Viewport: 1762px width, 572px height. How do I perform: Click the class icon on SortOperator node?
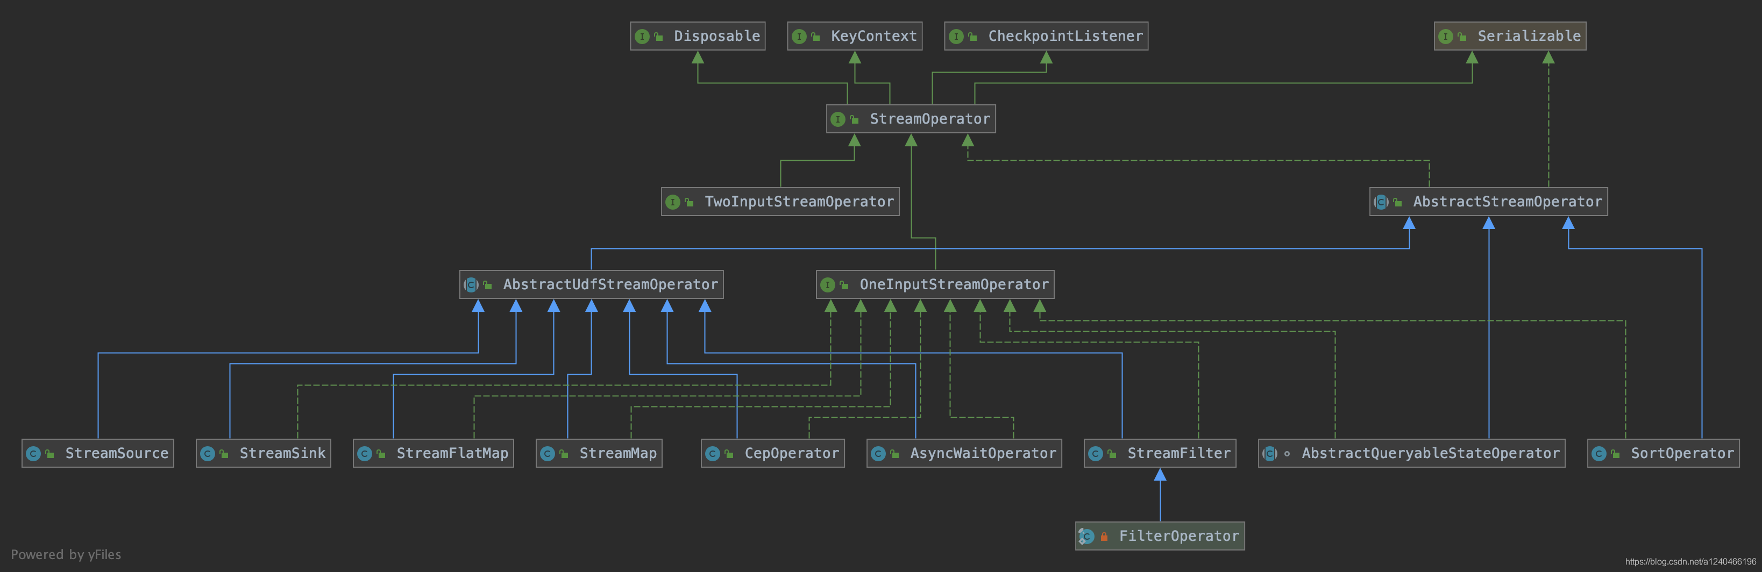1598,454
